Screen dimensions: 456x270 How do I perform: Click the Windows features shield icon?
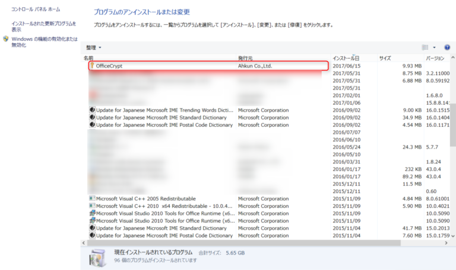click(6, 38)
